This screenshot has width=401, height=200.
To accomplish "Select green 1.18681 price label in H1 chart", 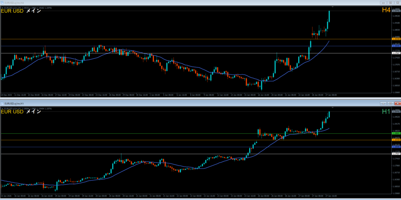I will point(396,134).
